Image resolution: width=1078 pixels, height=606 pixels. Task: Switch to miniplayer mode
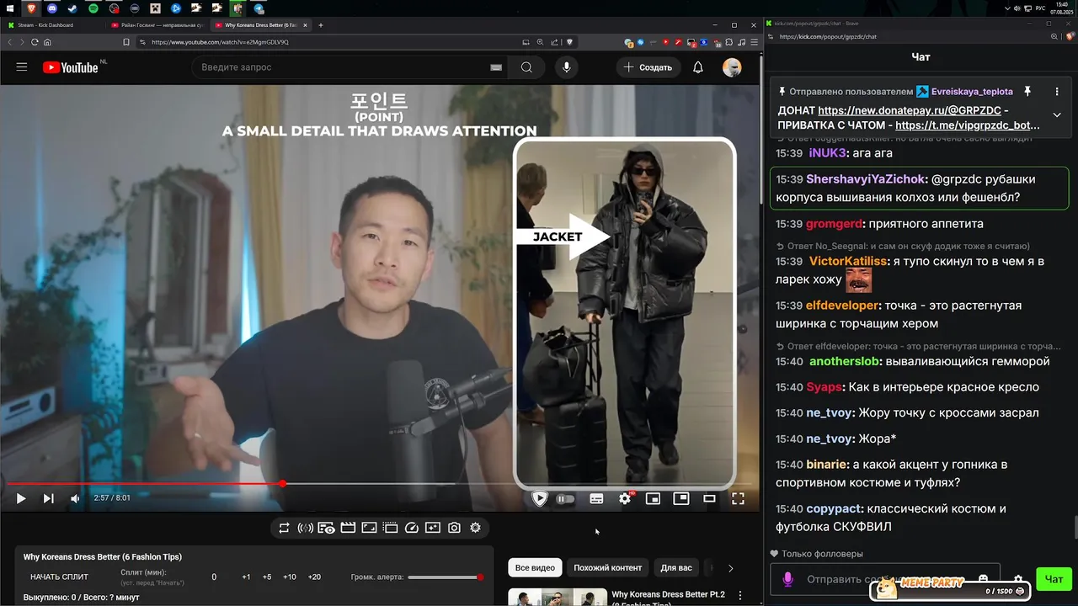(653, 498)
